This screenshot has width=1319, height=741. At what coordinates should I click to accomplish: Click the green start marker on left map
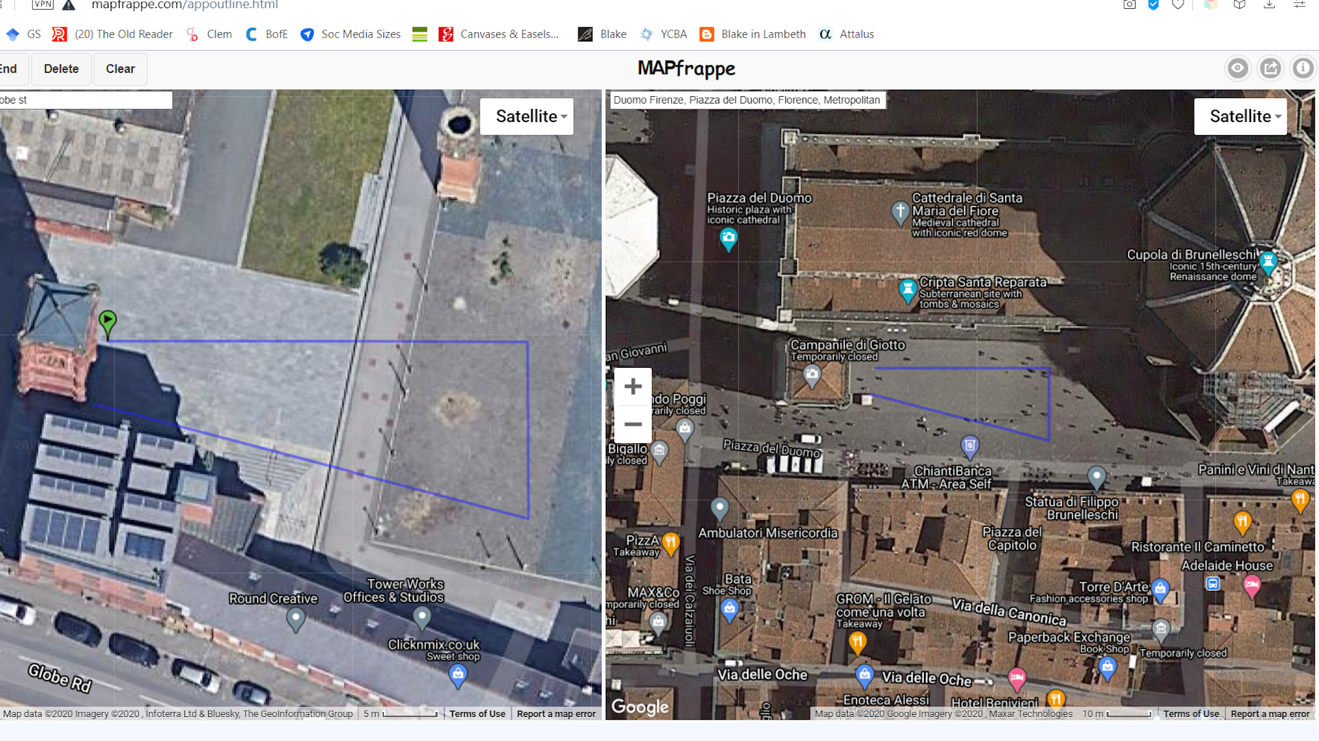pos(107,322)
